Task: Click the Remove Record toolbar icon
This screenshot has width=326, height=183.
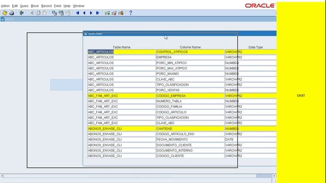Action: point(114,13)
